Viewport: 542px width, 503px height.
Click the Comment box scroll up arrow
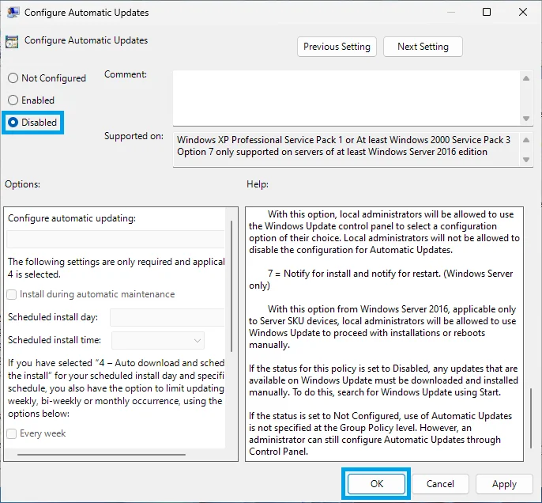click(x=527, y=77)
